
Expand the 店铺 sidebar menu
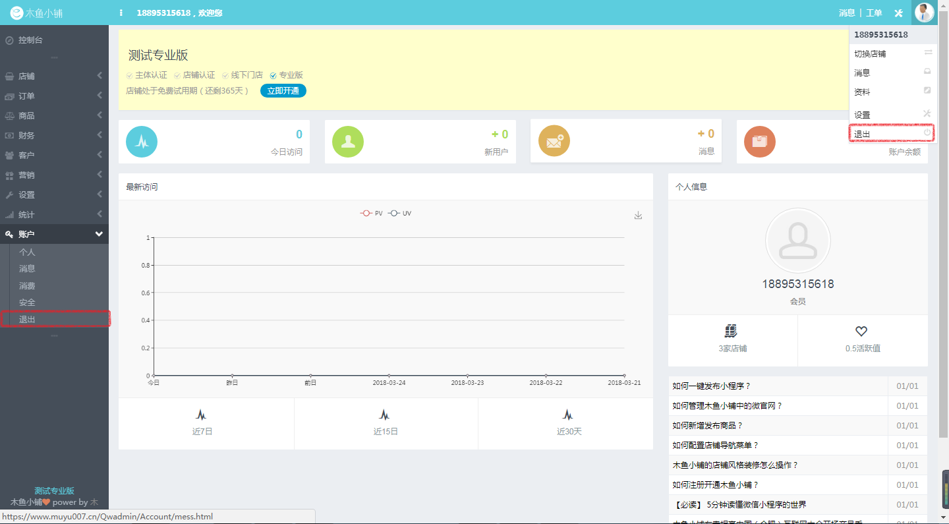[54, 76]
